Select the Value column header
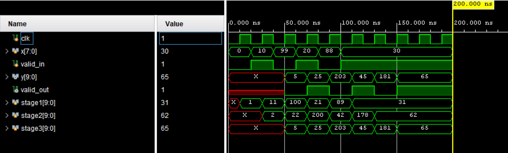 point(190,24)
